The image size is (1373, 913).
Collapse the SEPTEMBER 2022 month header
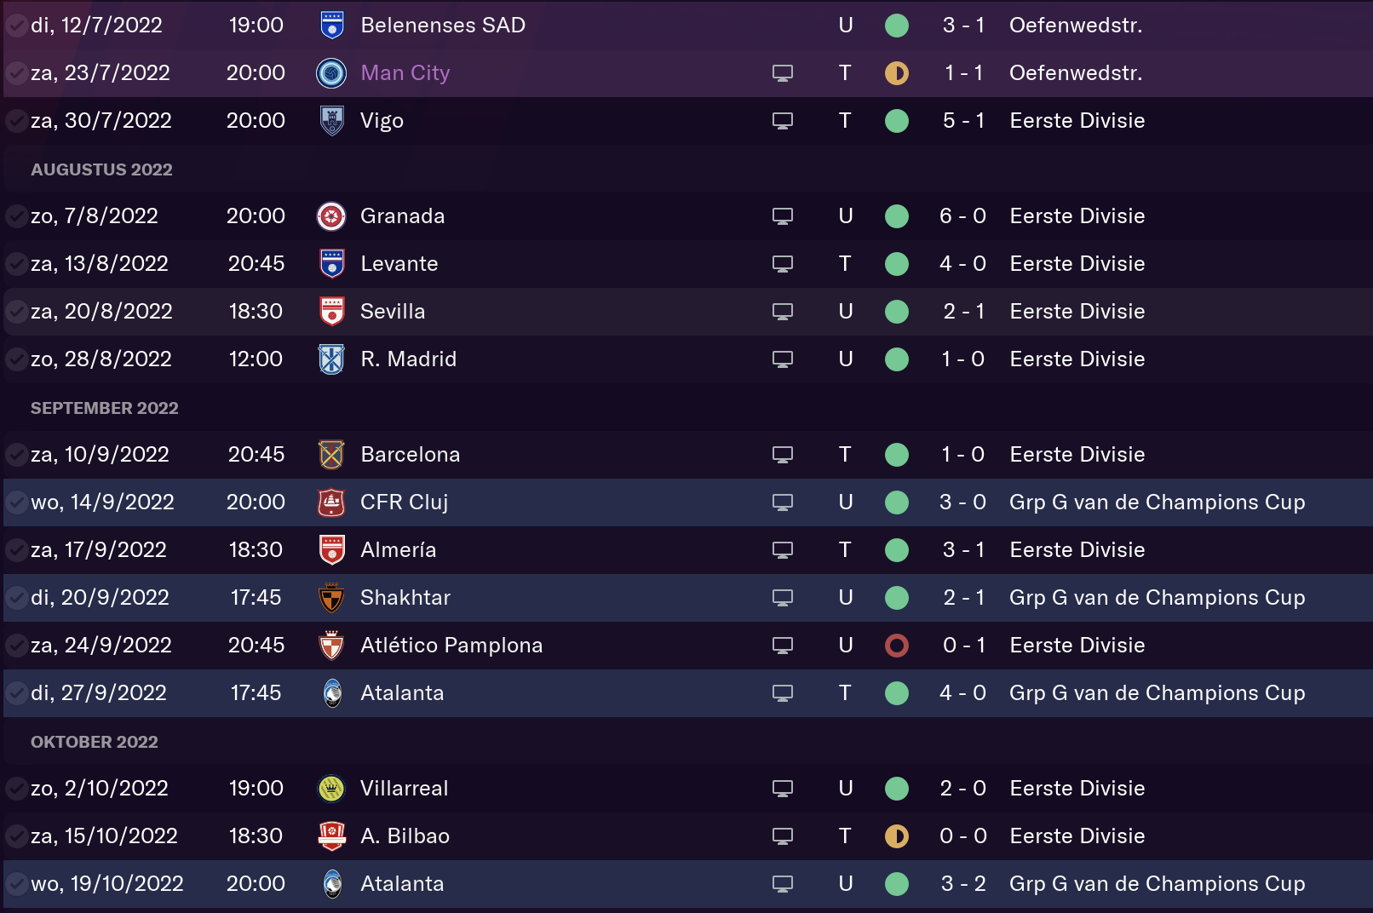pos(105,408)
